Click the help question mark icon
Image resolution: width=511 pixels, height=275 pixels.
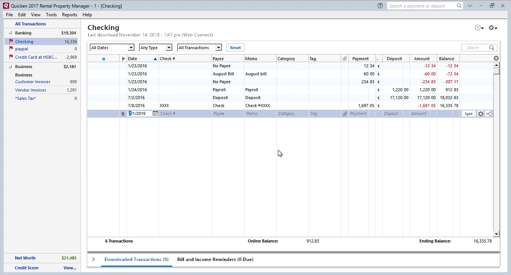coord(380,6)
